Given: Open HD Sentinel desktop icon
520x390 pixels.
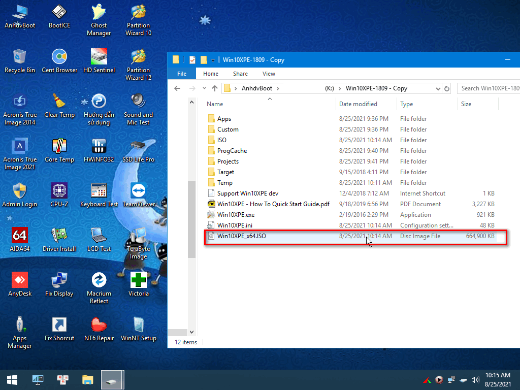Looking at the screenshot, I should [x=99, y=61].
